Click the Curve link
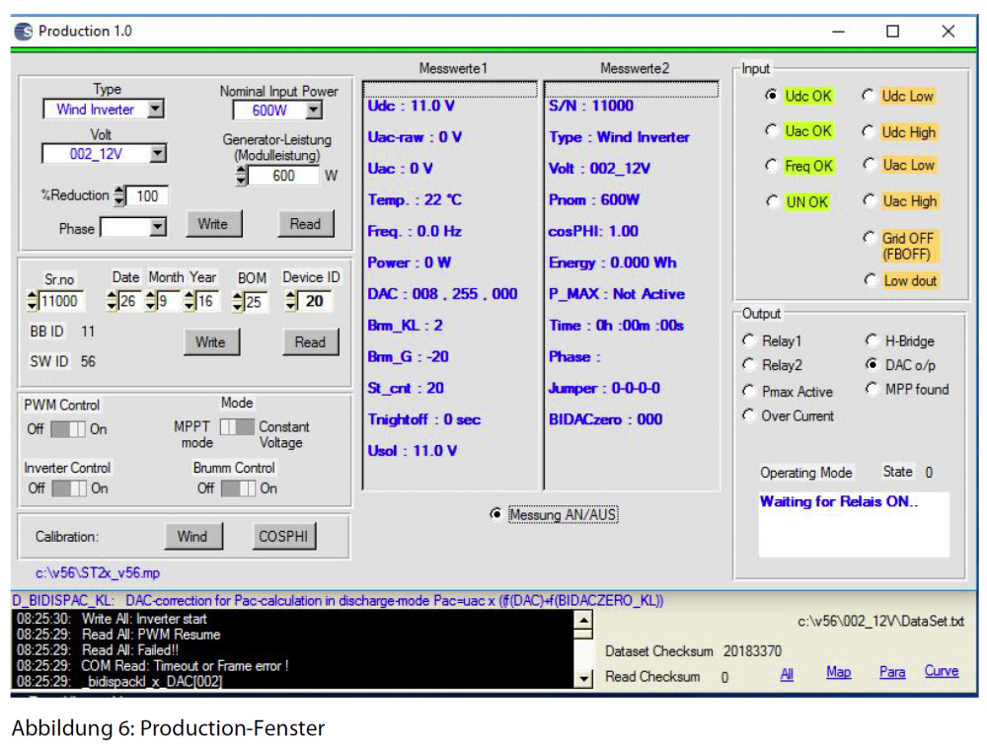Image resolution: width=987 pixels, height=750 pixels. tap(941, 671)
